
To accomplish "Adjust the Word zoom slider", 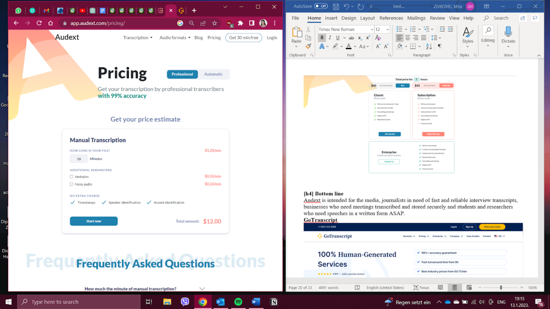I will (x=501, y=287).
